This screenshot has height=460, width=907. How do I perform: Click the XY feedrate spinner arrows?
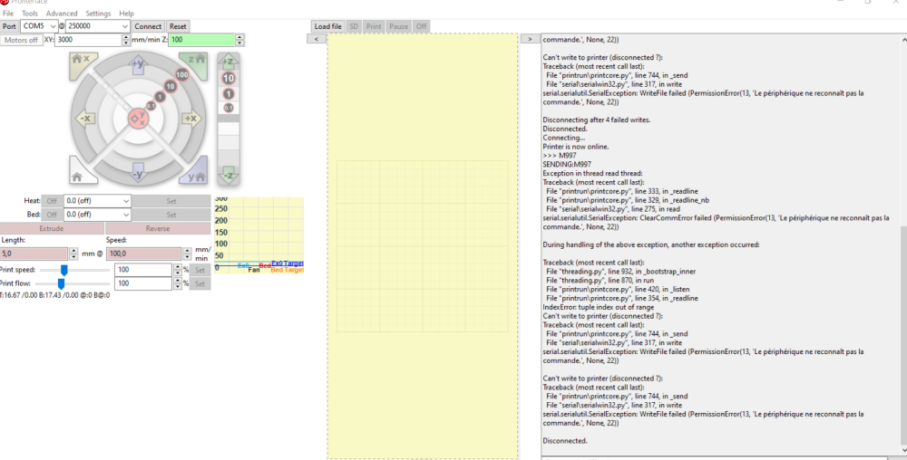point(126,40)
